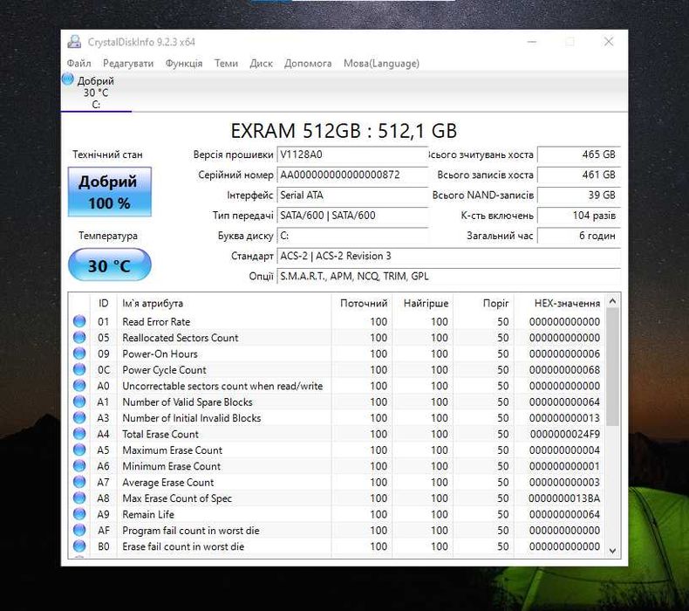Screen dimensions: 689x611
Task: Click status orb for Program fail count row
Action: click(79, 530)
